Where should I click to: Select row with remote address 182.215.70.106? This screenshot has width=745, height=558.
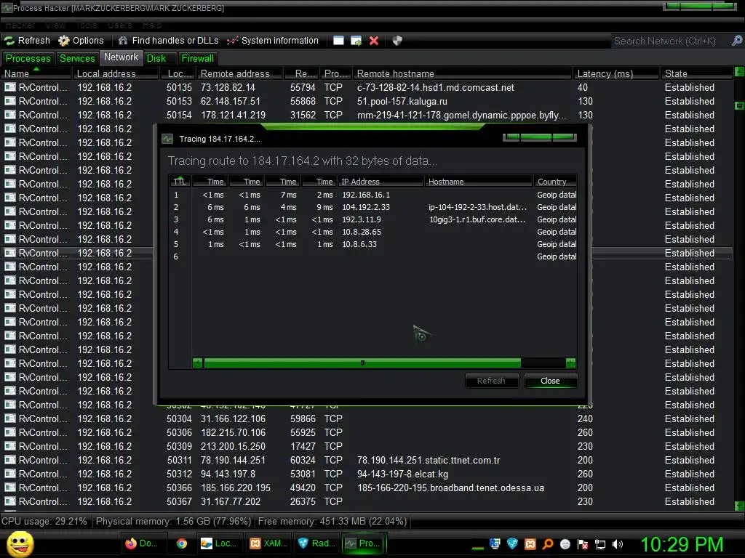point(367,432)
